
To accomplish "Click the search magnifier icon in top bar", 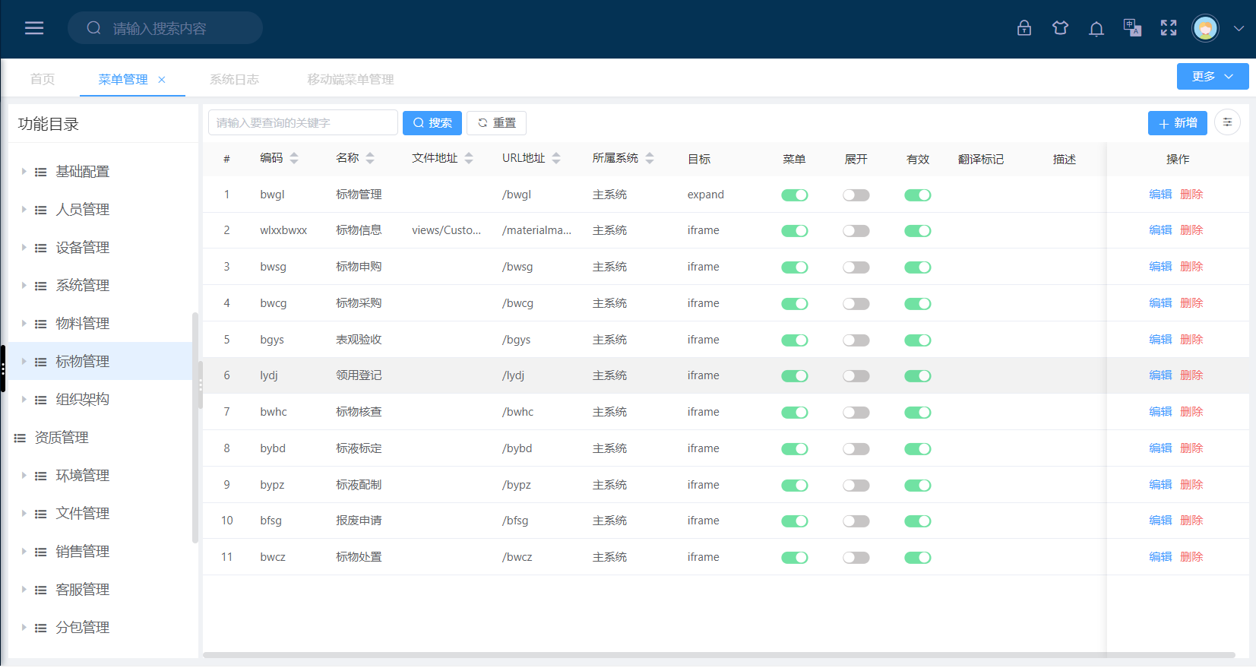I will click(x=94, y=28).
